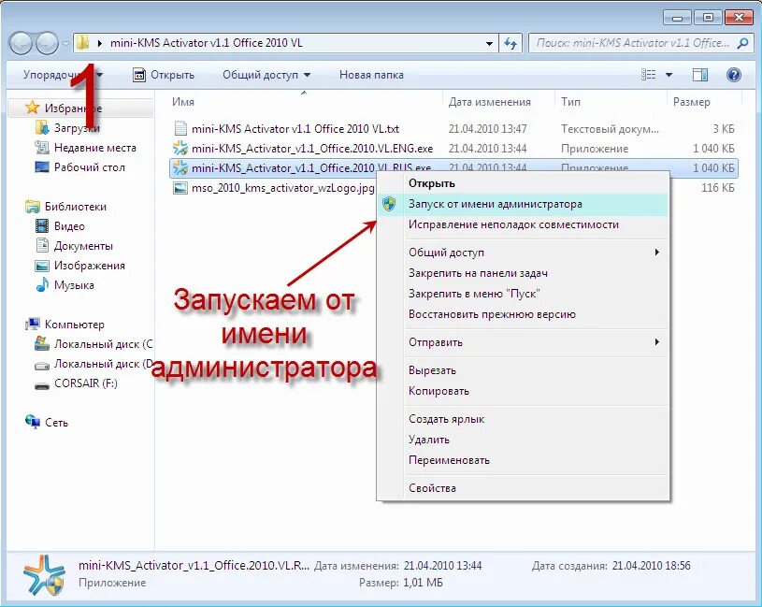
Task: Choose Запуск от имени администратора
Action: pos(523,204)
